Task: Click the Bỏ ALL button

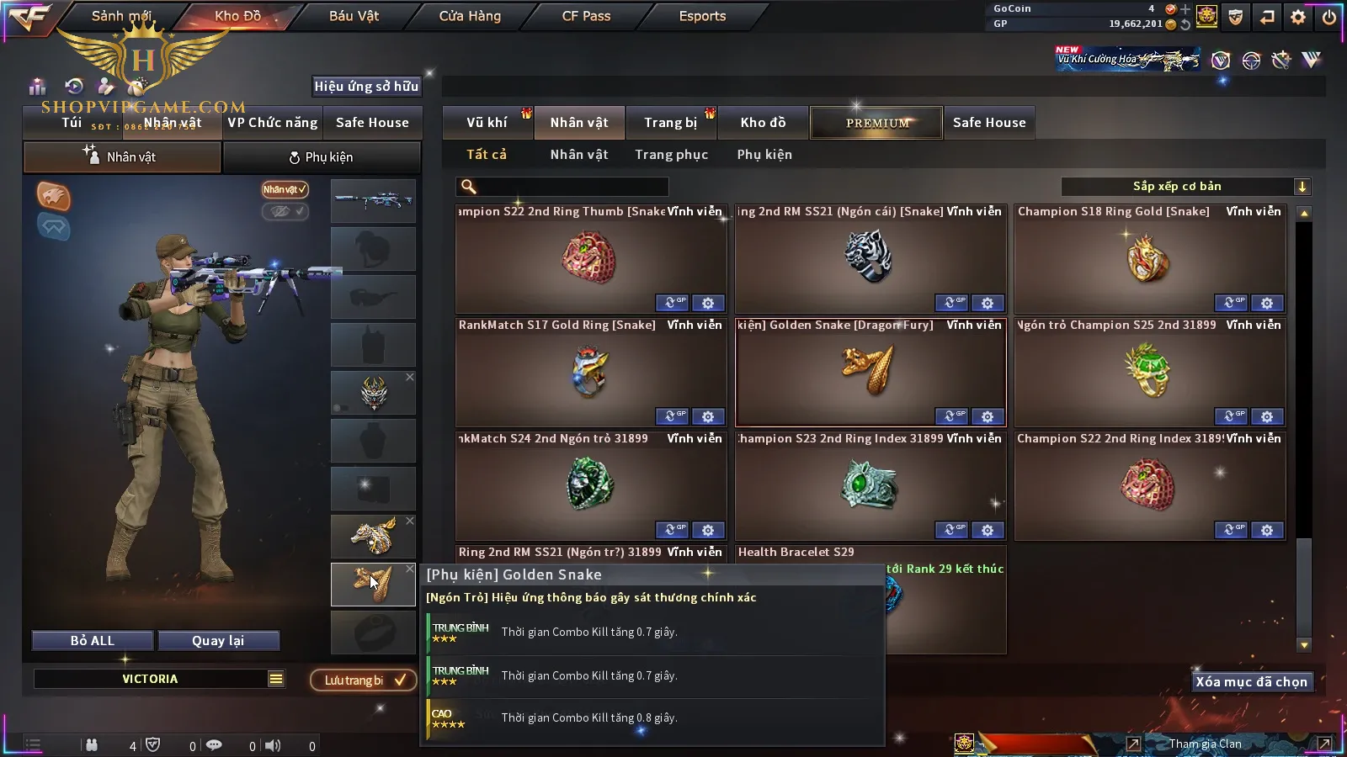Action: 93,641
